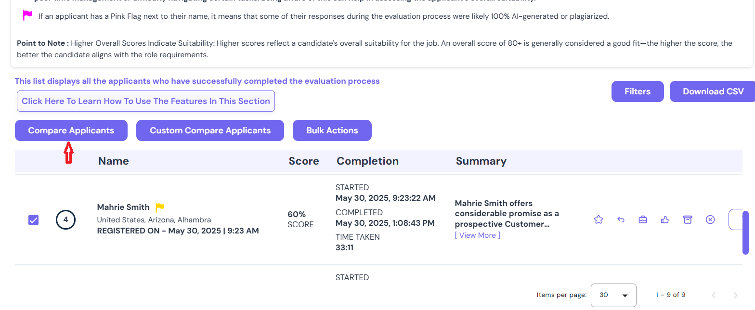Download the applicants CSV
The width and height of the screenshot is (755, 310).
point(713,91)
